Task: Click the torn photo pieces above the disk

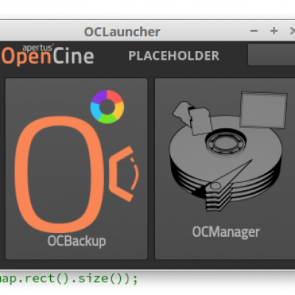Action: [x=192, y=117]
